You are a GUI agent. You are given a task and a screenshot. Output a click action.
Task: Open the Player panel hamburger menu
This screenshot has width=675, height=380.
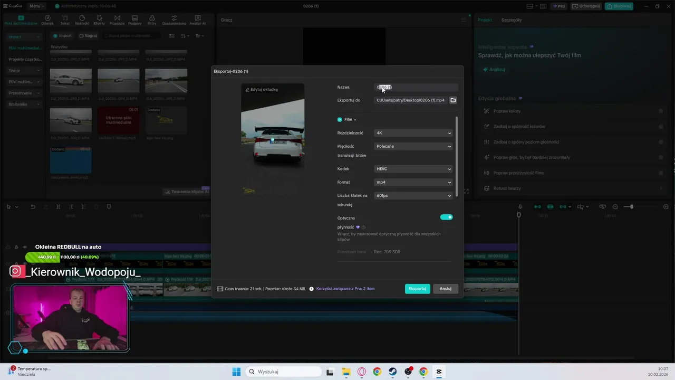[464, 20]
